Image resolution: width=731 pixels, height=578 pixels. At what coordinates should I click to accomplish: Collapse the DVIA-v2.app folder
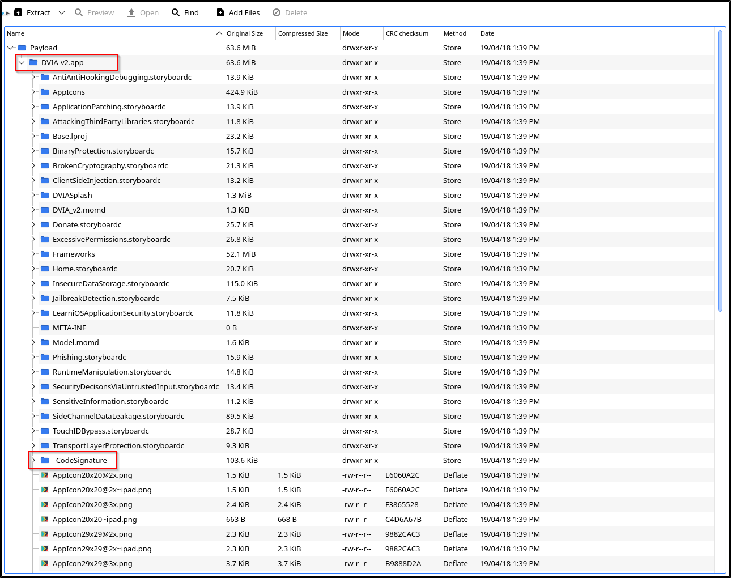[22, 62]
